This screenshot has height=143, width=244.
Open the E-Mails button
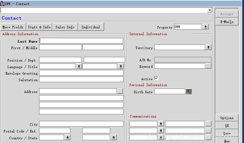227,22
